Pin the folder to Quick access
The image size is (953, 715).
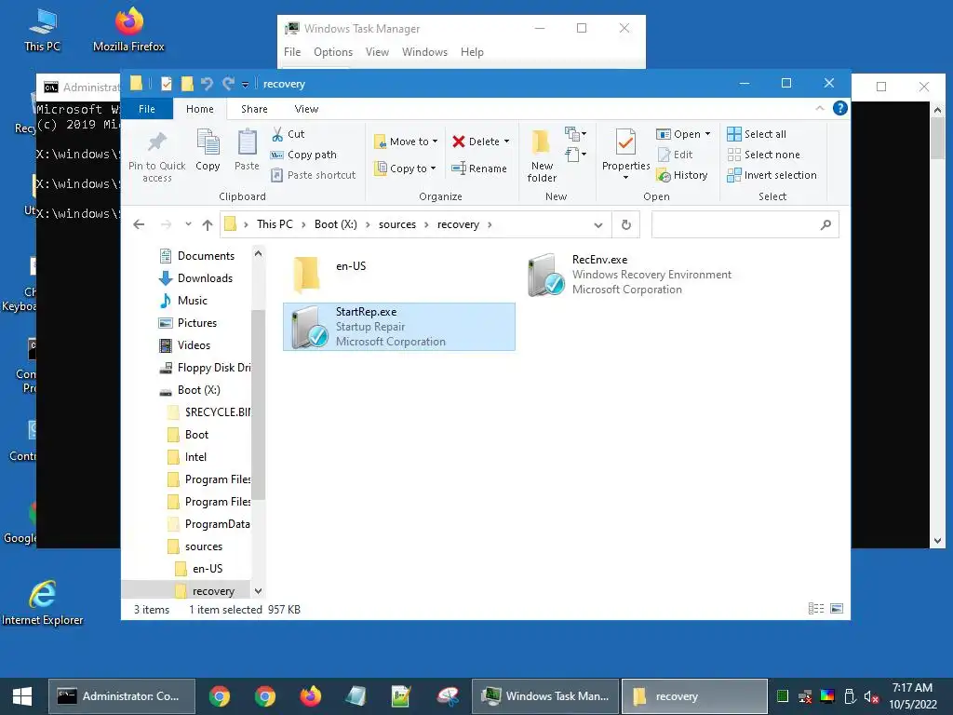[x=156, y=156]
